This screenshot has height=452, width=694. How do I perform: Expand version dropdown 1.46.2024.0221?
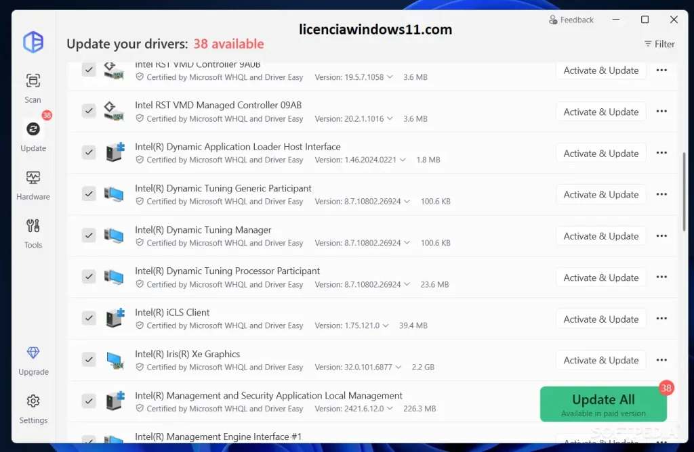pos(403,160)
